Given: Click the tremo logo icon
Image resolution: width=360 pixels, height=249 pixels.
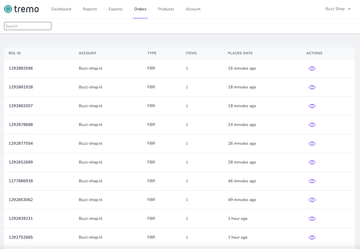Looking at the screenshot, I should pyautogui.click(x=8, y=9).
